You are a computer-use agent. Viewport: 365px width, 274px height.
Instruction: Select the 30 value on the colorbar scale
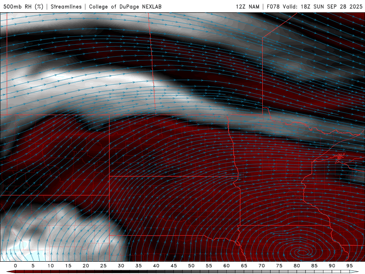(121, 266)
